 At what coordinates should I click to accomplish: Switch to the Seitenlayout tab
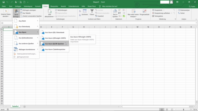(28, 6)
